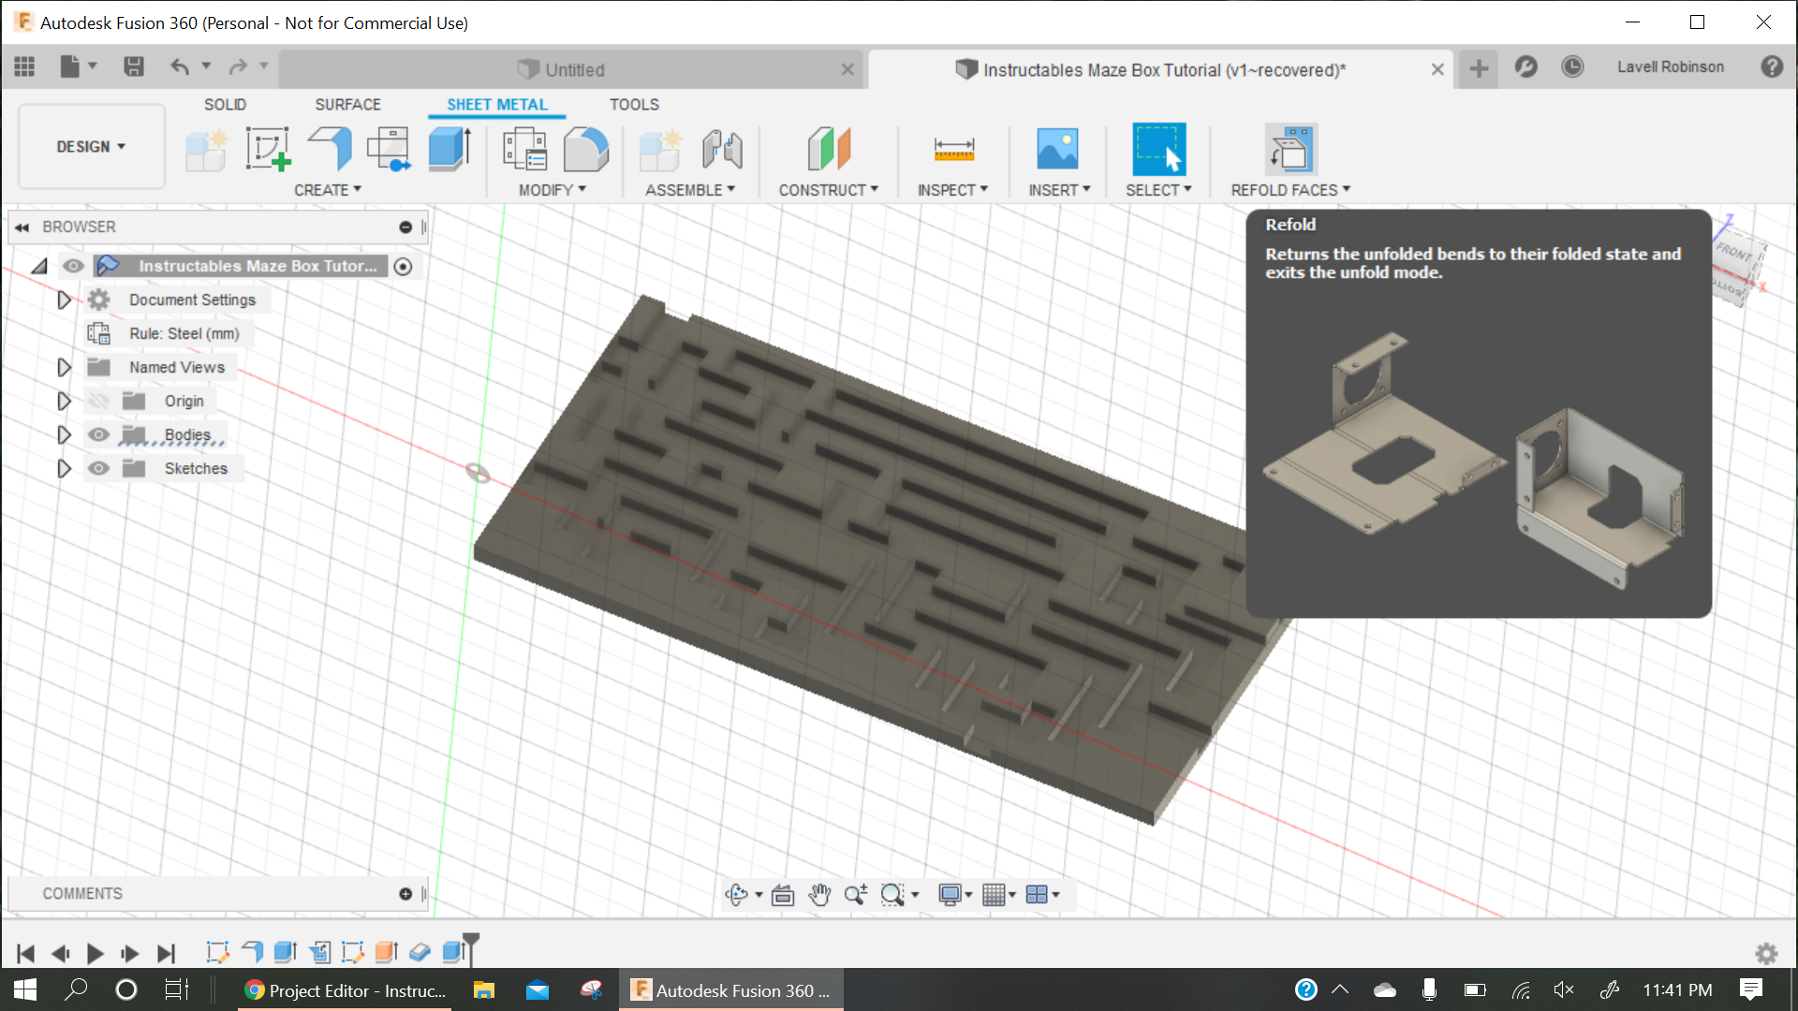Switch to the SOLID tab
The height and width of the screenshot is (1011, 1798).
pos(225,105)
